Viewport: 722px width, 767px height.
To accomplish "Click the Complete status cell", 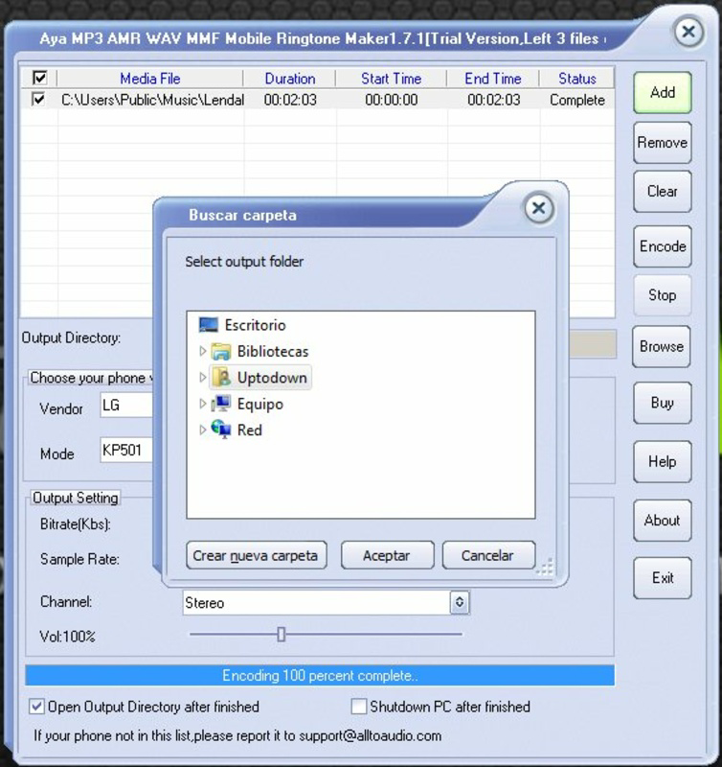I will (x=577, y=100).
